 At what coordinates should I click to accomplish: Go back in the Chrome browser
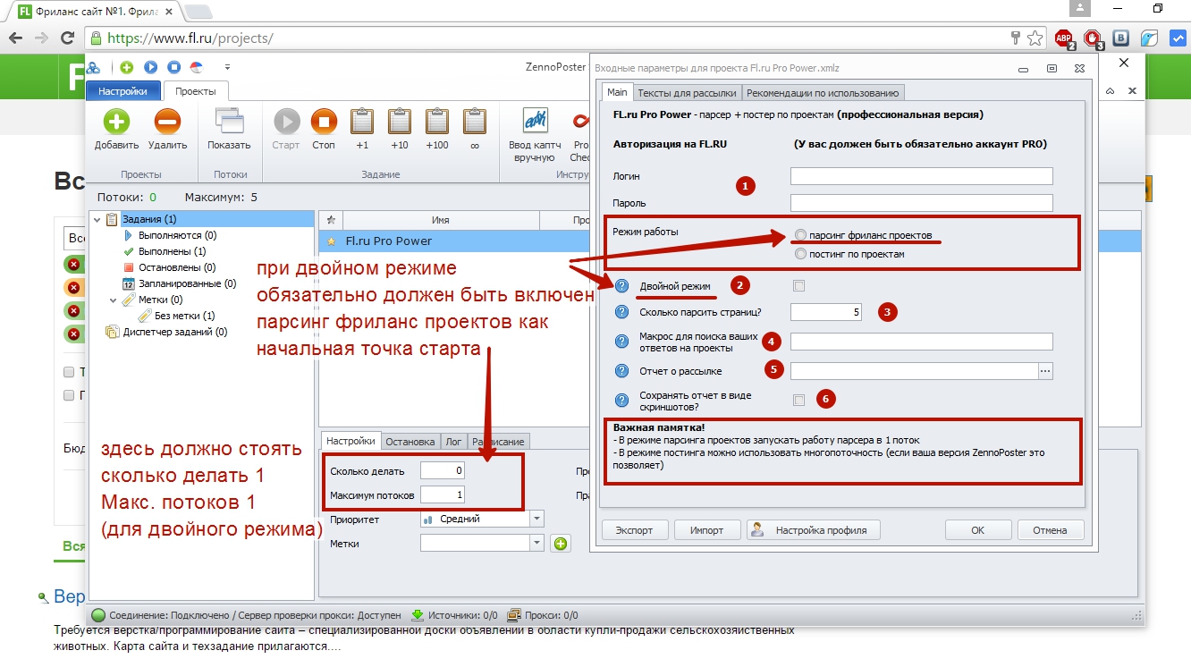(15, 38)
